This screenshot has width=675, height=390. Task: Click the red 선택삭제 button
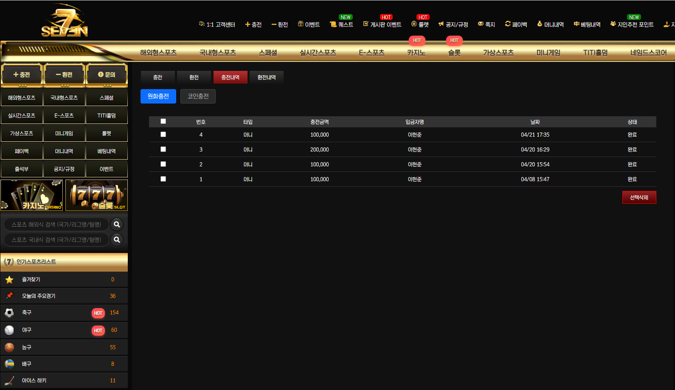pos(639,197)
